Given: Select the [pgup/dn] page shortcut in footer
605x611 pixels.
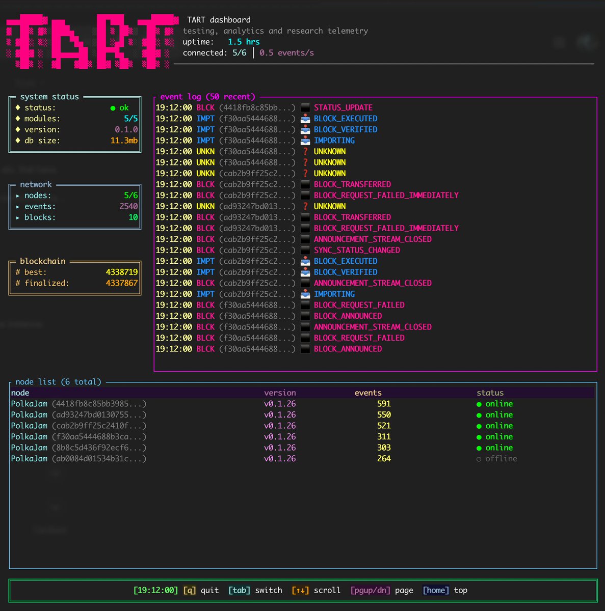Looking at the screenshot, I should pyautogui.click(x=382, y=590).
